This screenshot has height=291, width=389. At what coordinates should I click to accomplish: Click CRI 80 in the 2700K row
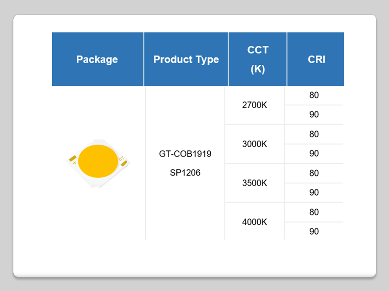pyautogui.click(x=314, y=95)
